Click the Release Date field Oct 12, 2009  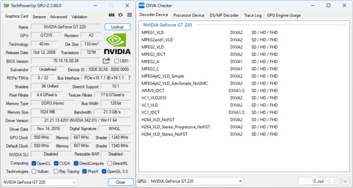(44, 53)
